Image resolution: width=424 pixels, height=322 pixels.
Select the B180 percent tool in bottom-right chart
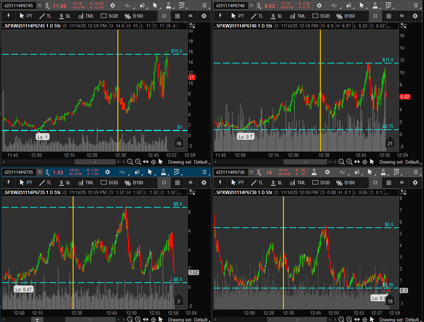[345, 183]
